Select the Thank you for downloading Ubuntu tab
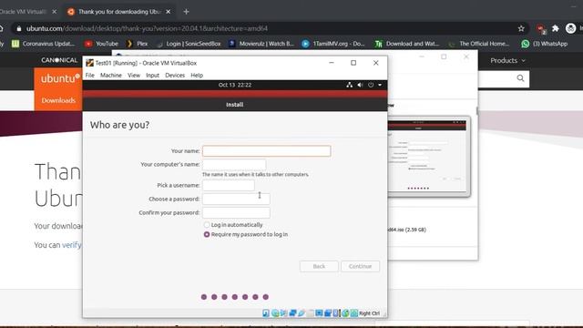The image size is (583, 328). tap(118, 12)
